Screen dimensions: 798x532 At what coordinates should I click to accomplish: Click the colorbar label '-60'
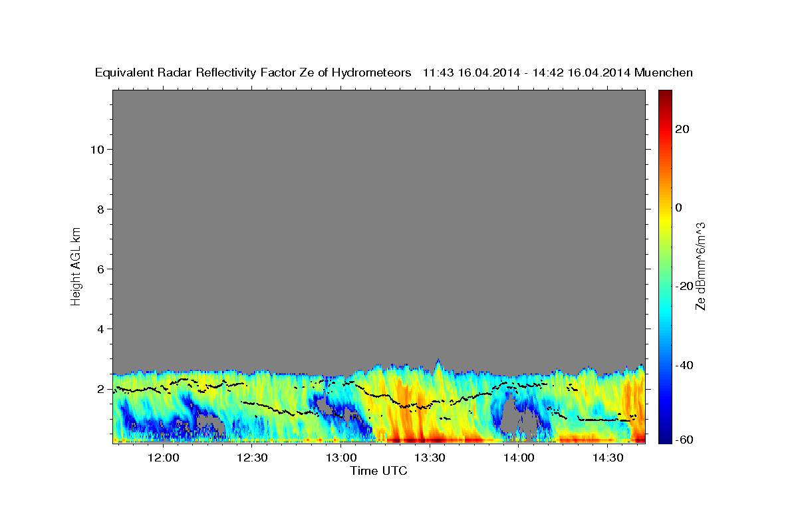pos(685,440)
